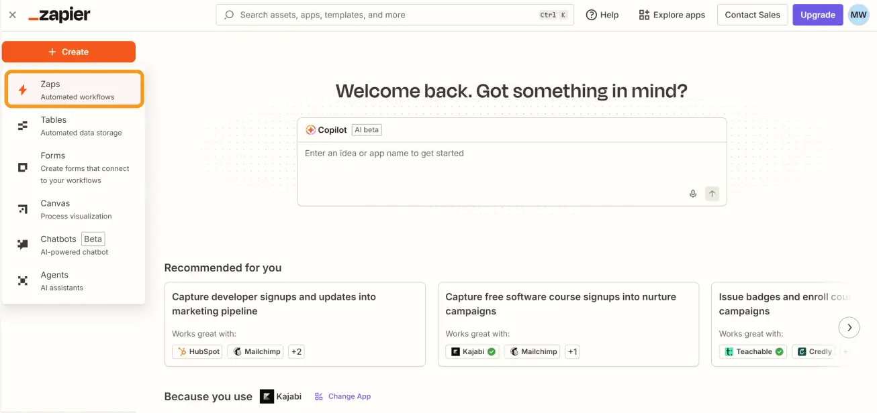Click the Chatbots icon in sidebar
The width and height of the screenshot is (877, 413).
pyautogui.click(x=23, y=245)
